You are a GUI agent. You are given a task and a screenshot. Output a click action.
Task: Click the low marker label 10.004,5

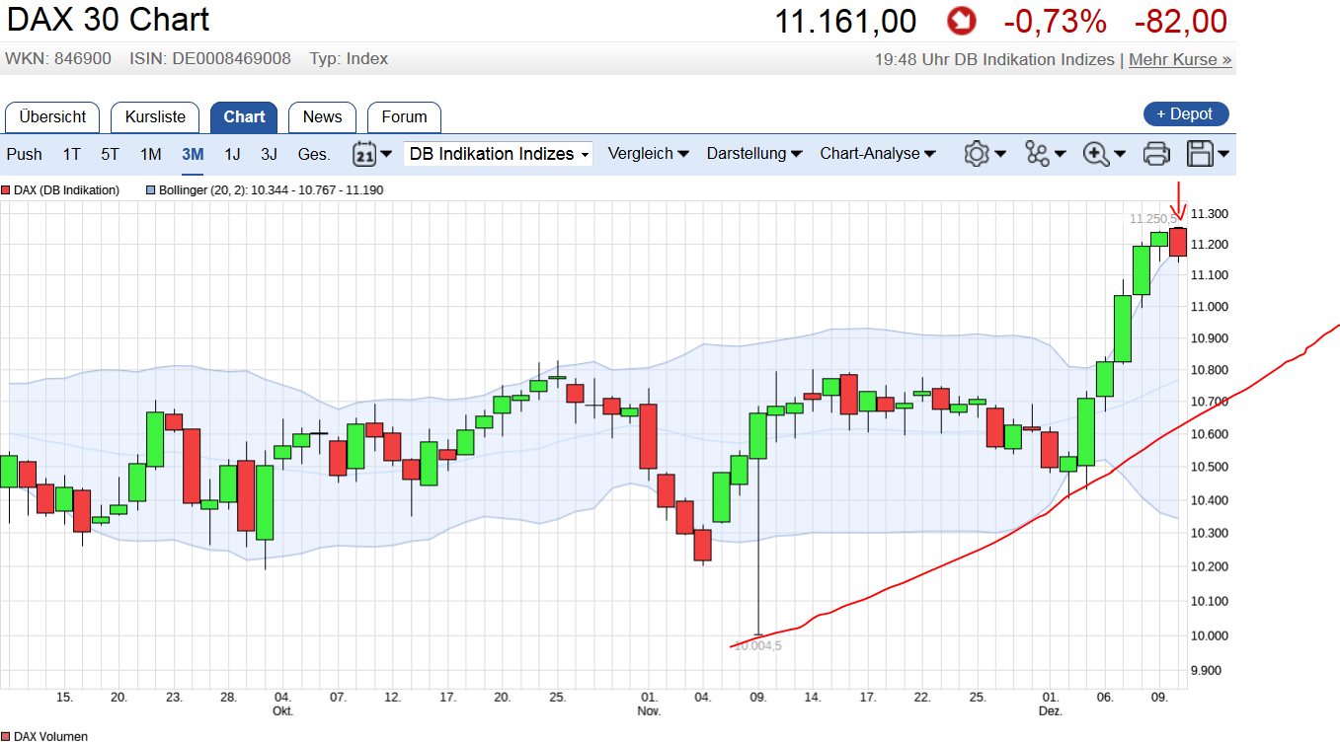pyautogui.click(x=758, y=645)
